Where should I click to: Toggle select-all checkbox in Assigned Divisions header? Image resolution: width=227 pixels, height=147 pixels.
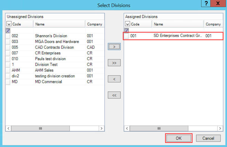click(127, 24)
